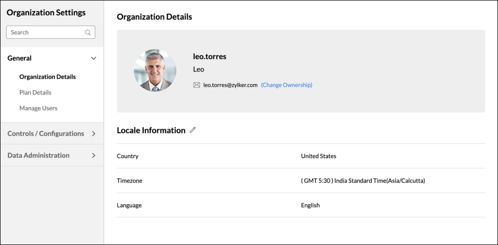The image size is (498, 245).
Task: Click the India Standard Time timezone value
Action: point(363,180)
